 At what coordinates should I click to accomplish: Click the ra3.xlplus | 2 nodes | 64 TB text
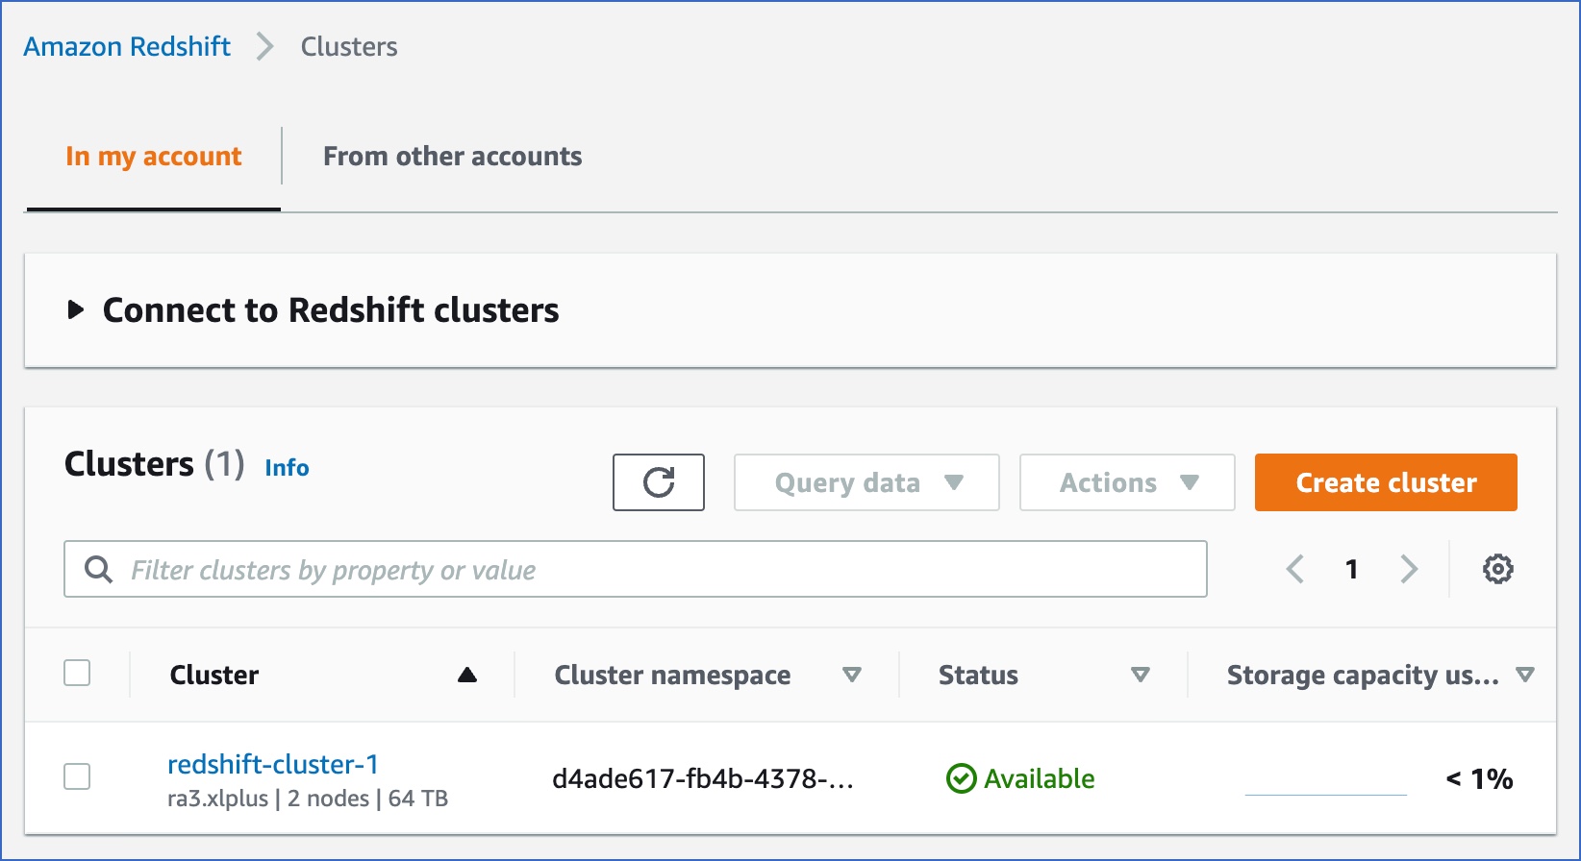click(x=308, y=799)
